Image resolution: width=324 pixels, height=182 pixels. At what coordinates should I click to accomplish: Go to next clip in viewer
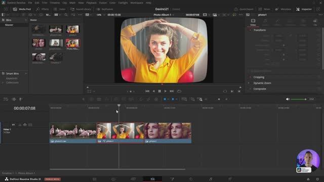pos(232,91)
